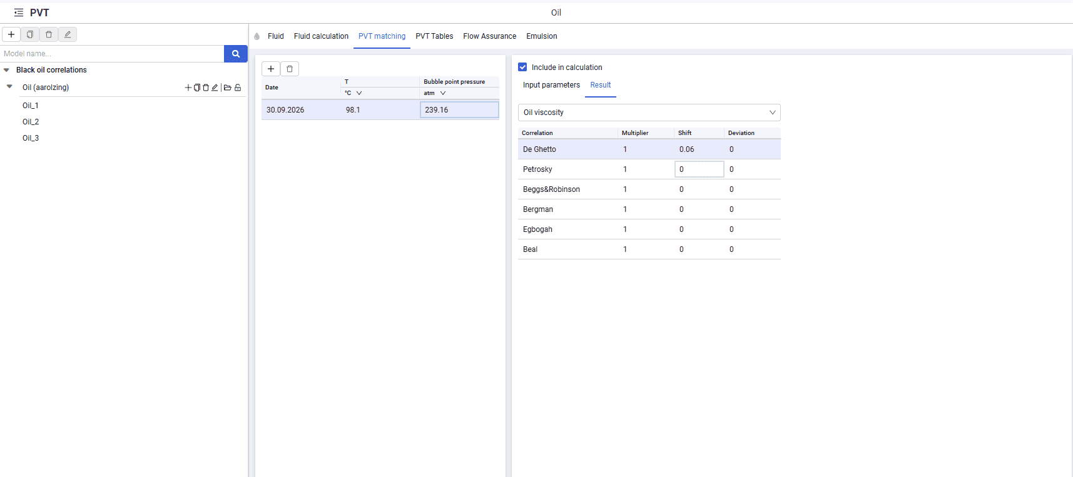This screenshot has width=1073, height=477.
Task: Delete the Oil (aarolzing) group
Action: pyautogui.click(x=206, y=88)
